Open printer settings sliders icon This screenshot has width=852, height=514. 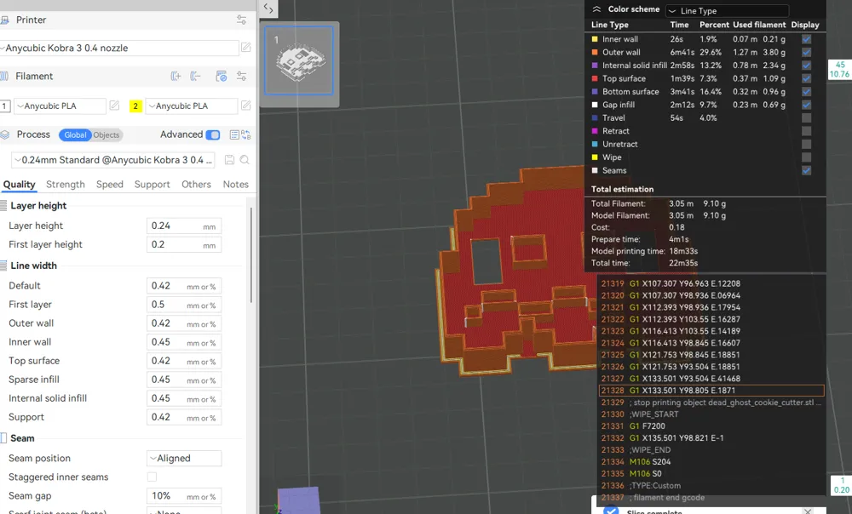241,20
